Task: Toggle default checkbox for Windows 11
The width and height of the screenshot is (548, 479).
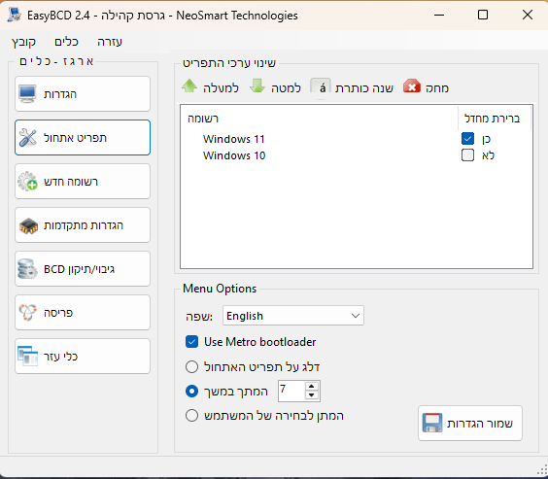Action: [x=467, y=139]
